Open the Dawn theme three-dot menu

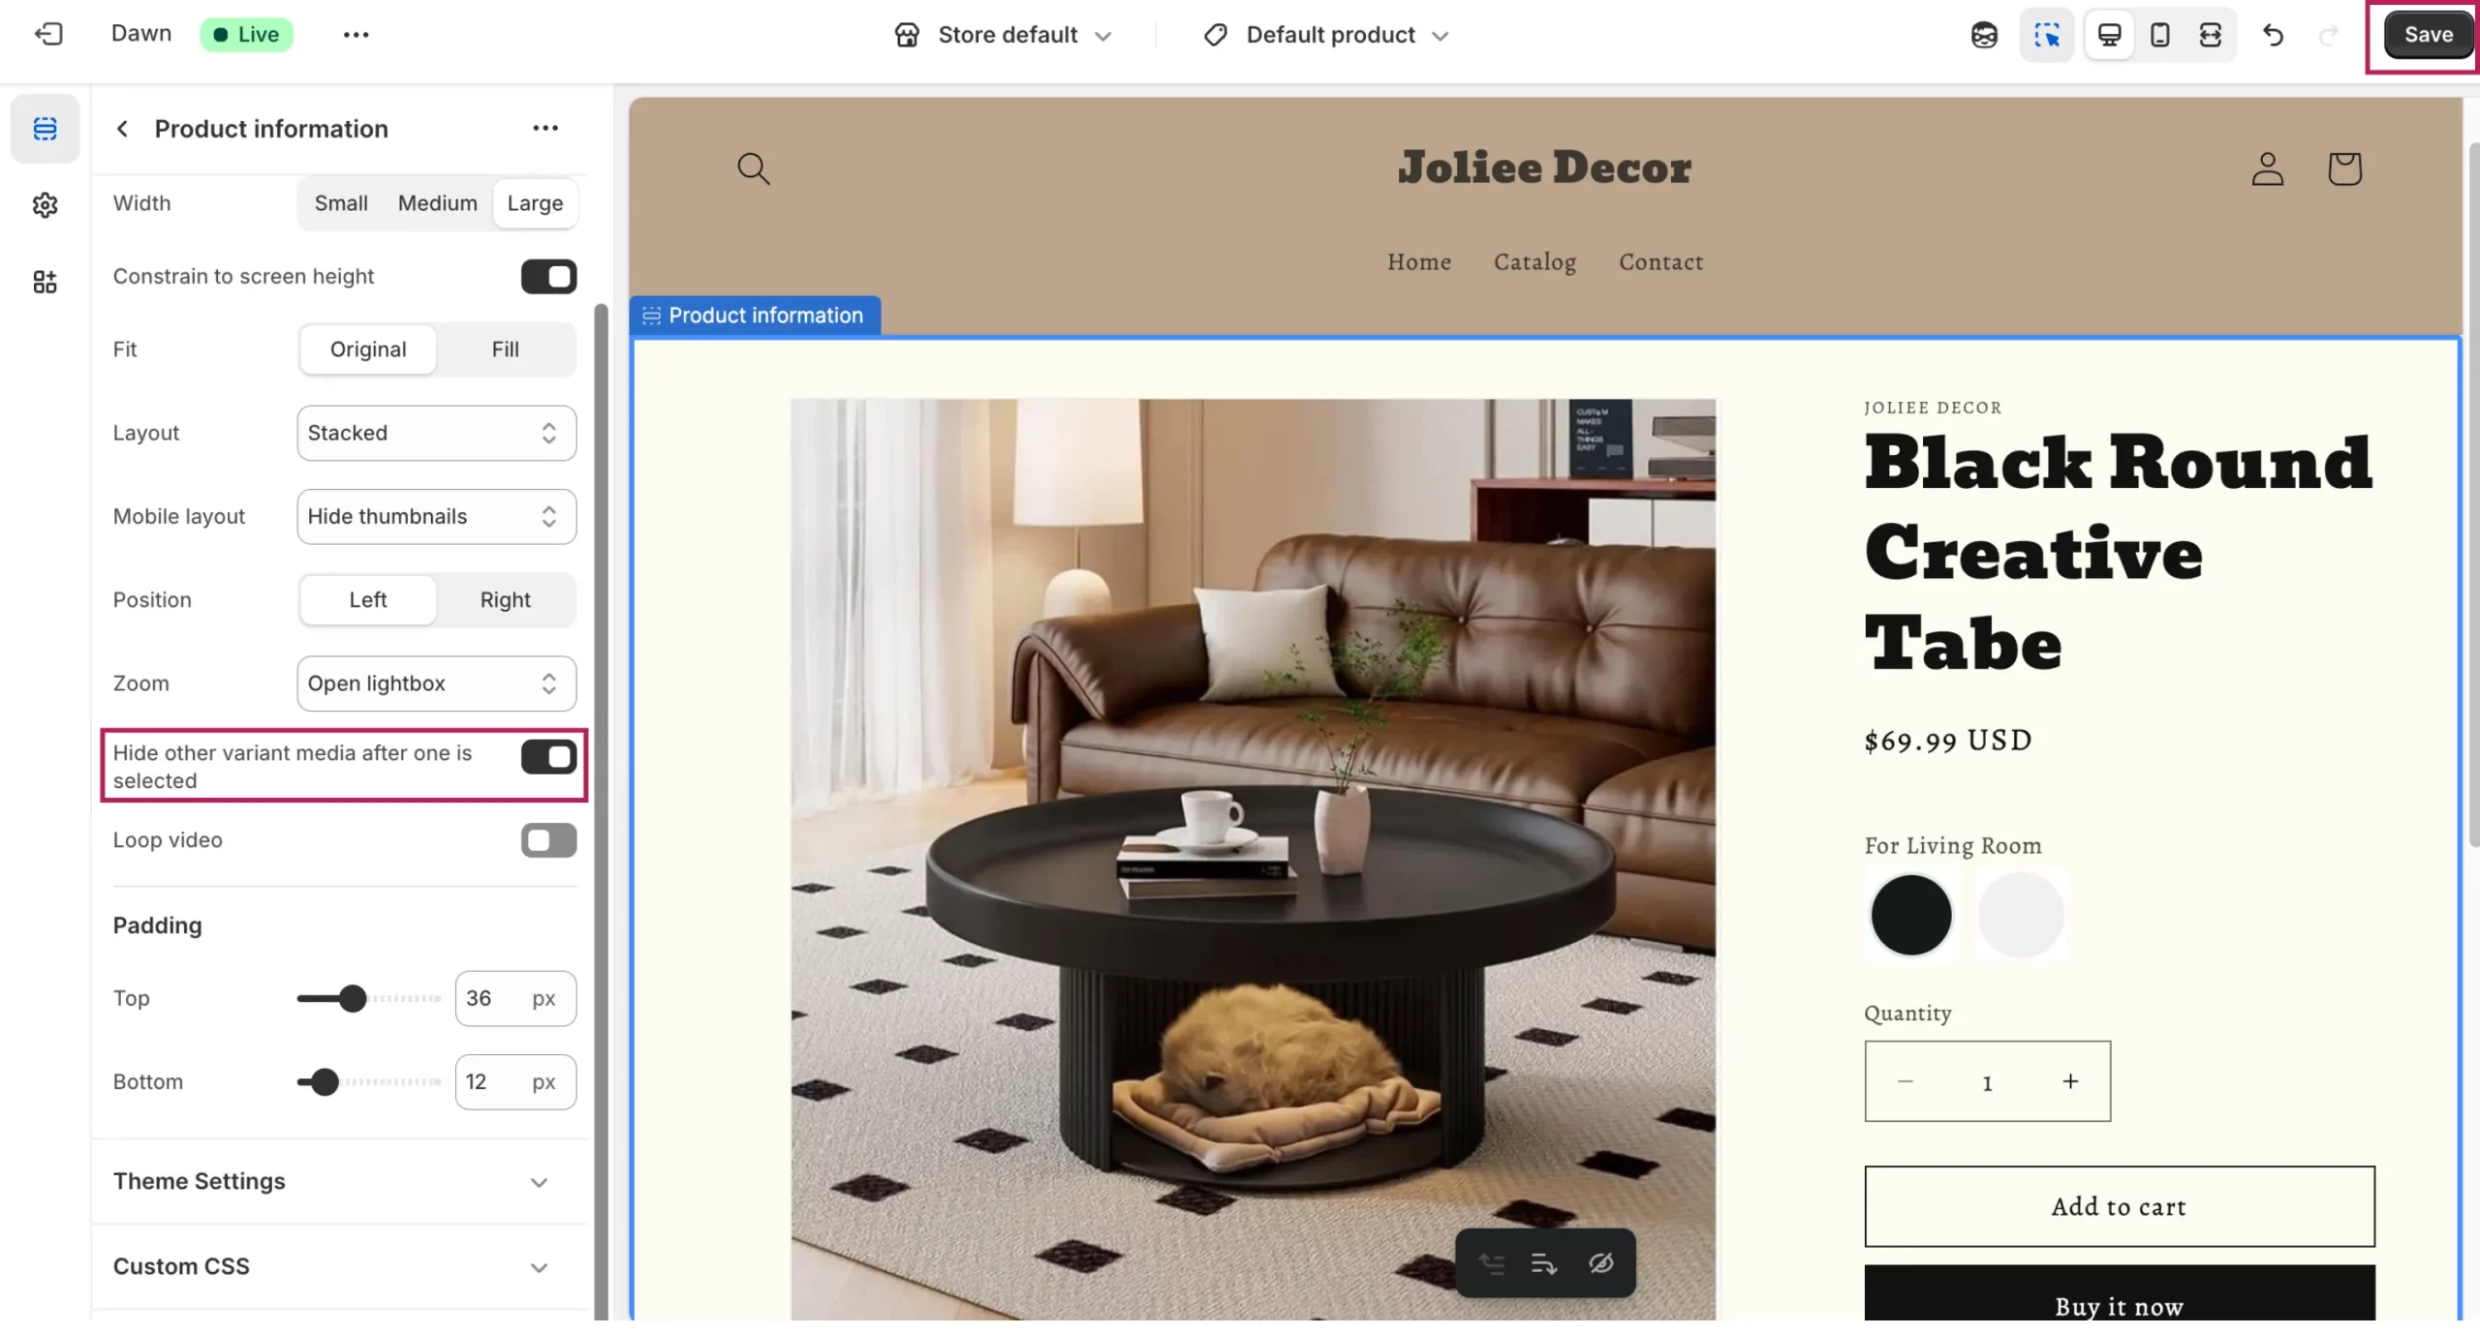[x=356, y=34]
